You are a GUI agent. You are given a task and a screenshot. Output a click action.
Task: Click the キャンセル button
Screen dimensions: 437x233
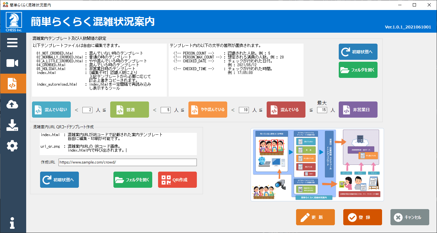point(410,217)
